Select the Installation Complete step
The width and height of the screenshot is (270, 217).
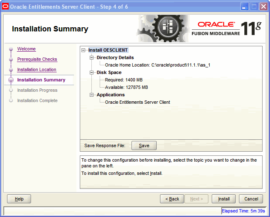[37, 100]
